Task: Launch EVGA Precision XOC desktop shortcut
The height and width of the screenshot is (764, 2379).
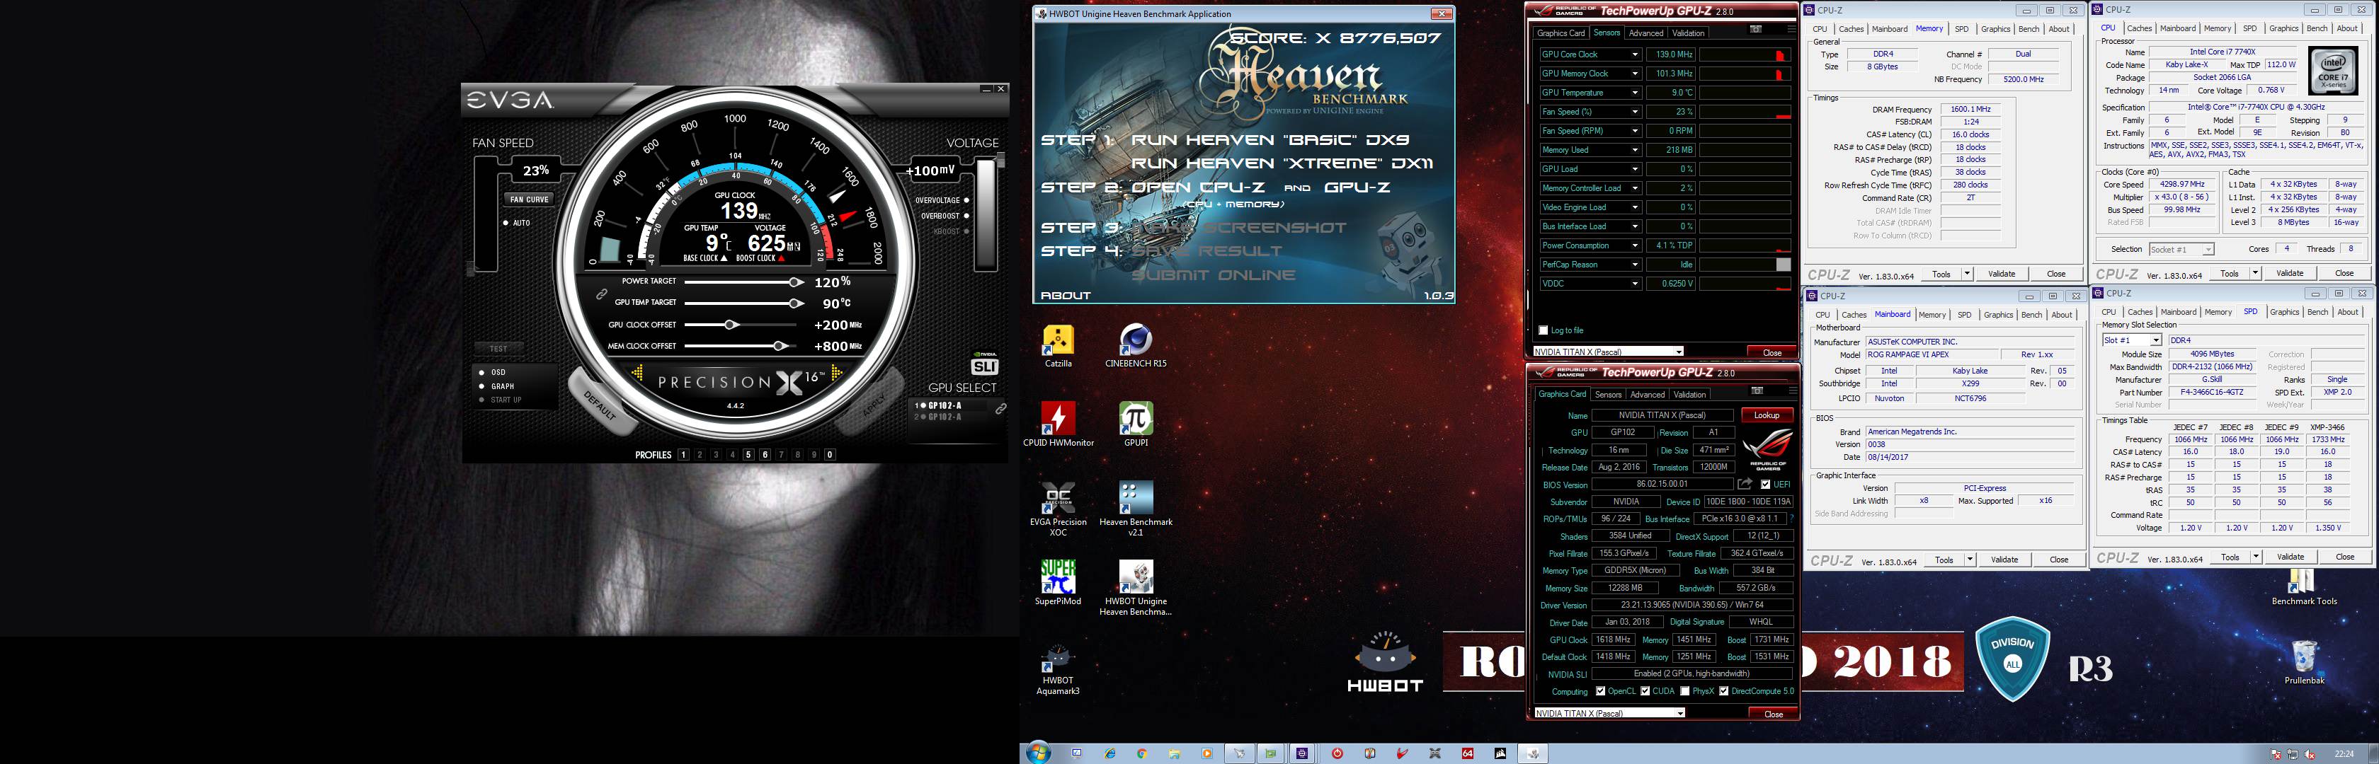Action: (1057, 509)
